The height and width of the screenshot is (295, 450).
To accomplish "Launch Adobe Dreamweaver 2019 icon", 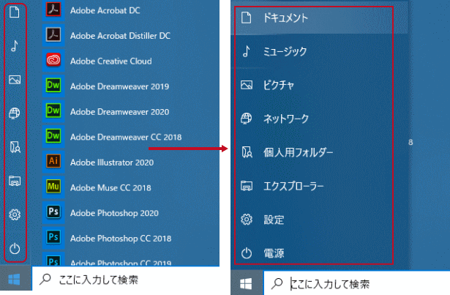I will point(53,86).
